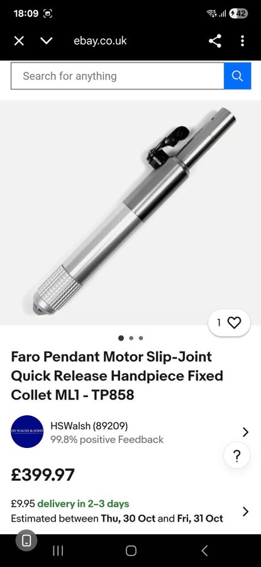Click the HS Walsh & Sons logo

click(x=27, y=432)
